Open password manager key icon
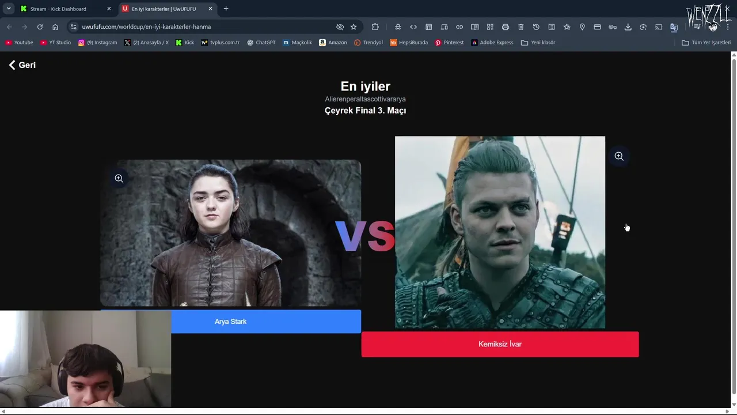The width and height of the screenshot is (737, 415). click(x=613, y=27)
